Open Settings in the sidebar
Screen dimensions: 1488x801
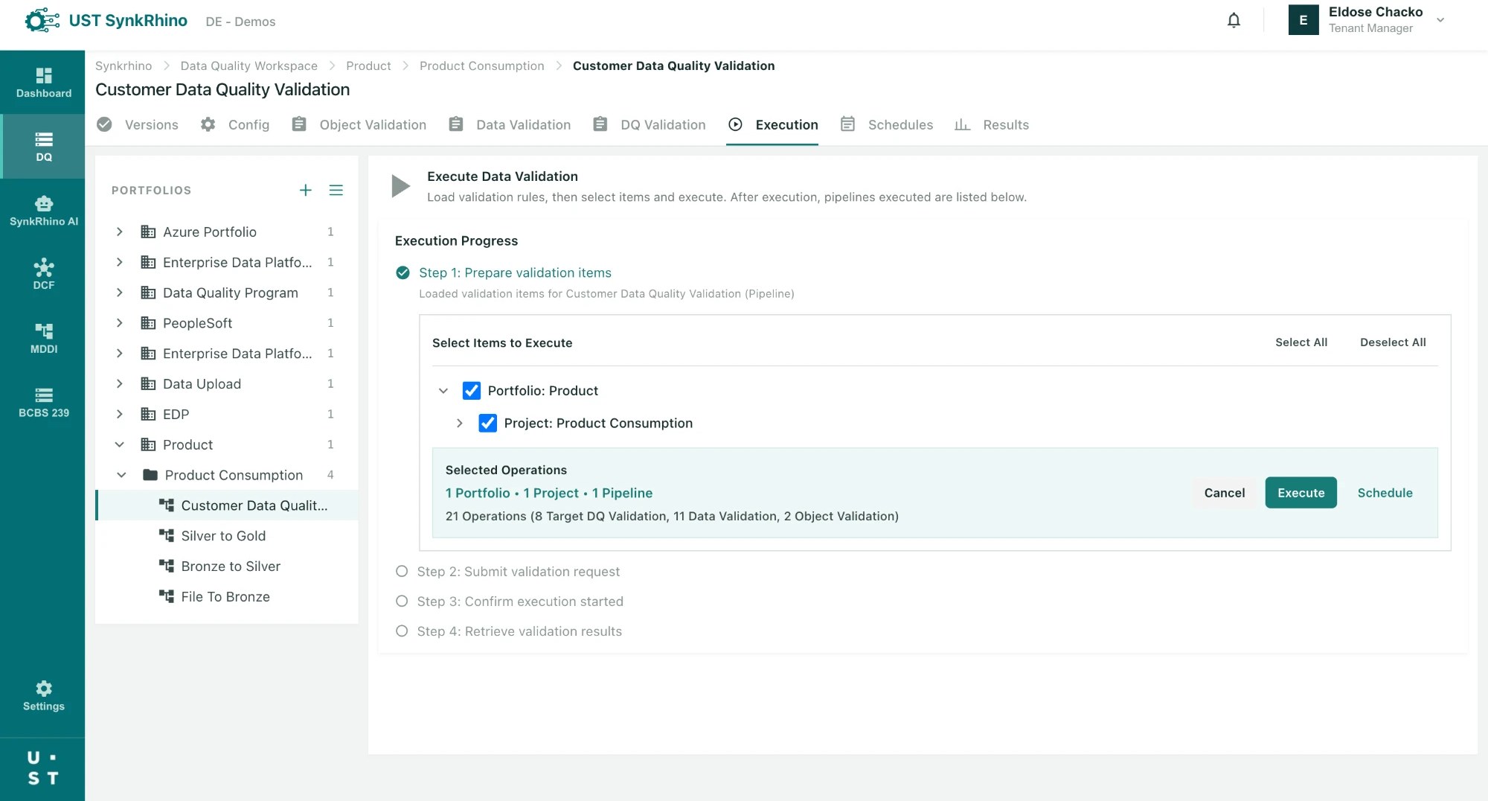(x=43, y=696)
